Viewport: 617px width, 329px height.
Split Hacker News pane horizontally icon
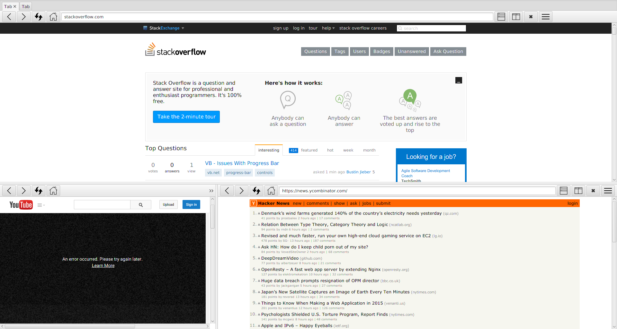564,191
